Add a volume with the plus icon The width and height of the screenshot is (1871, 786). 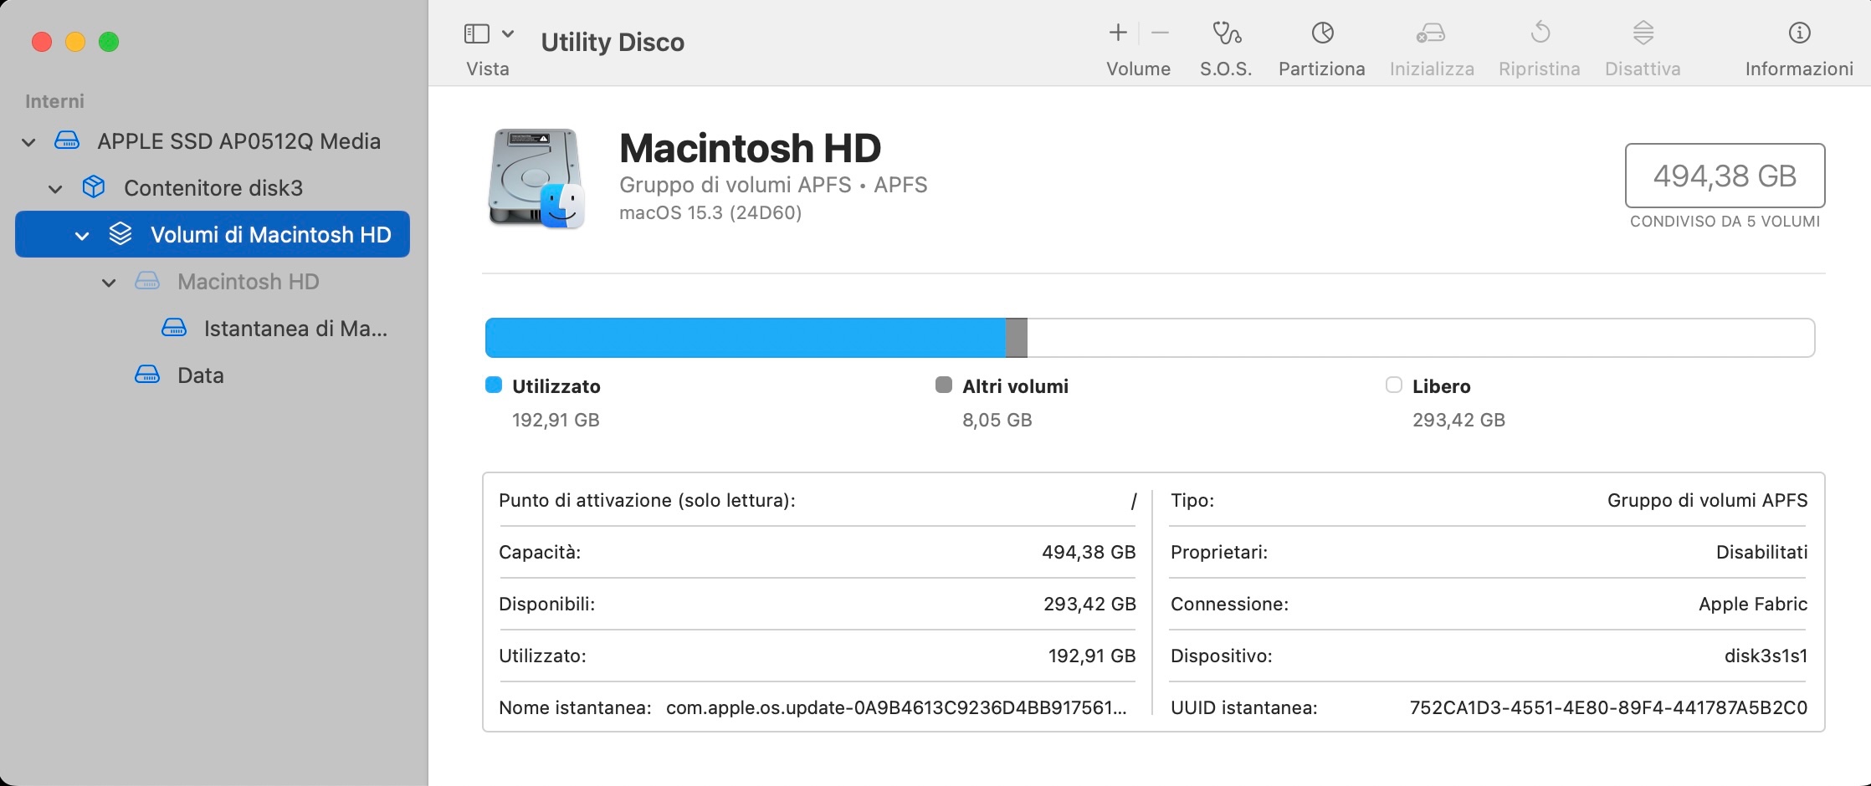(x=1118, y=33)
